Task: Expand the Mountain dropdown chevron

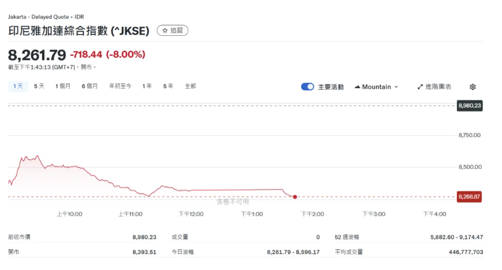Action: 396,87
